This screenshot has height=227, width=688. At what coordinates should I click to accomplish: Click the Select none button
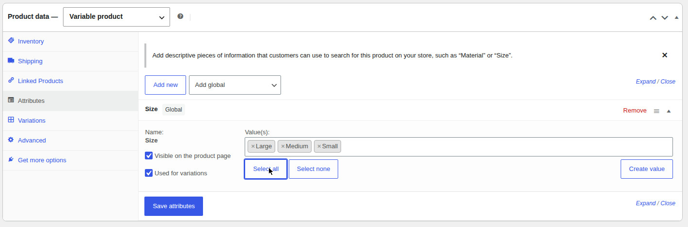point(313,169)
